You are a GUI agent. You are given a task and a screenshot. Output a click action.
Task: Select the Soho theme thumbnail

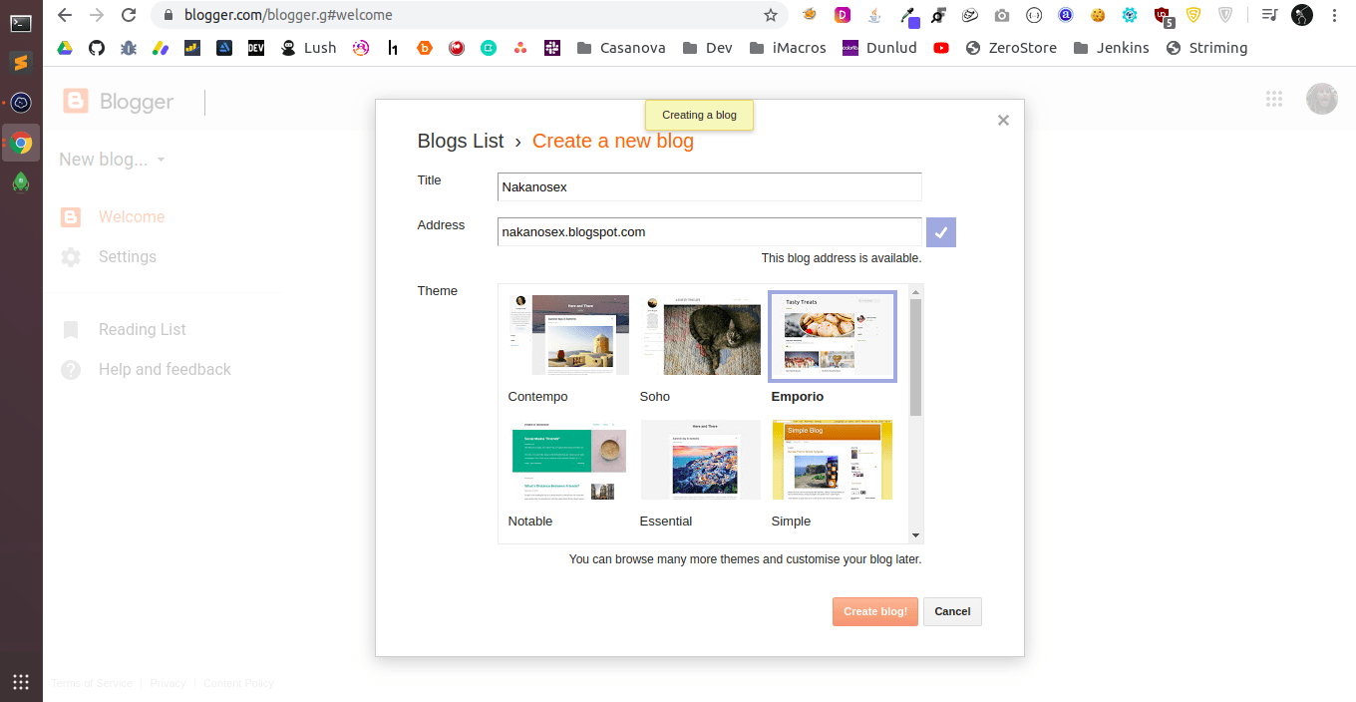(700, 336)
